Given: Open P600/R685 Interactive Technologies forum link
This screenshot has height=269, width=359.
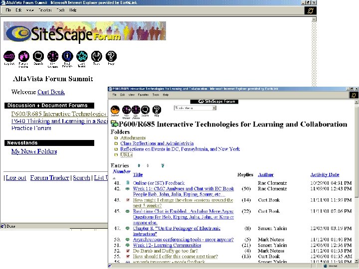Looking at the screenshot, I should pos(59,114).
